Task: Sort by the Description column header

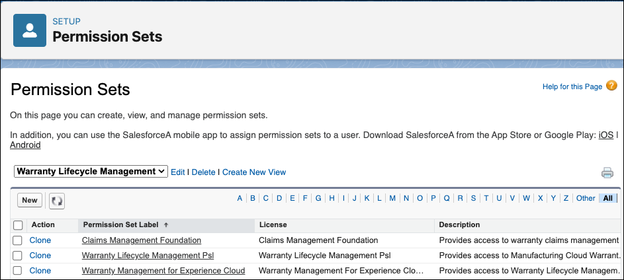Action: tap(459, 225)
